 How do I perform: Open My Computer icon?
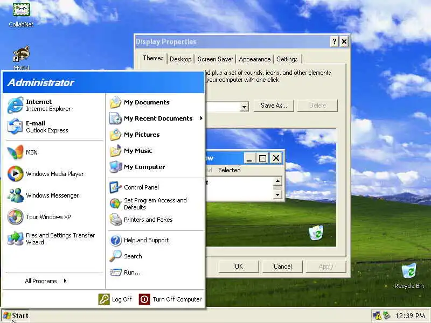[115, 167]
